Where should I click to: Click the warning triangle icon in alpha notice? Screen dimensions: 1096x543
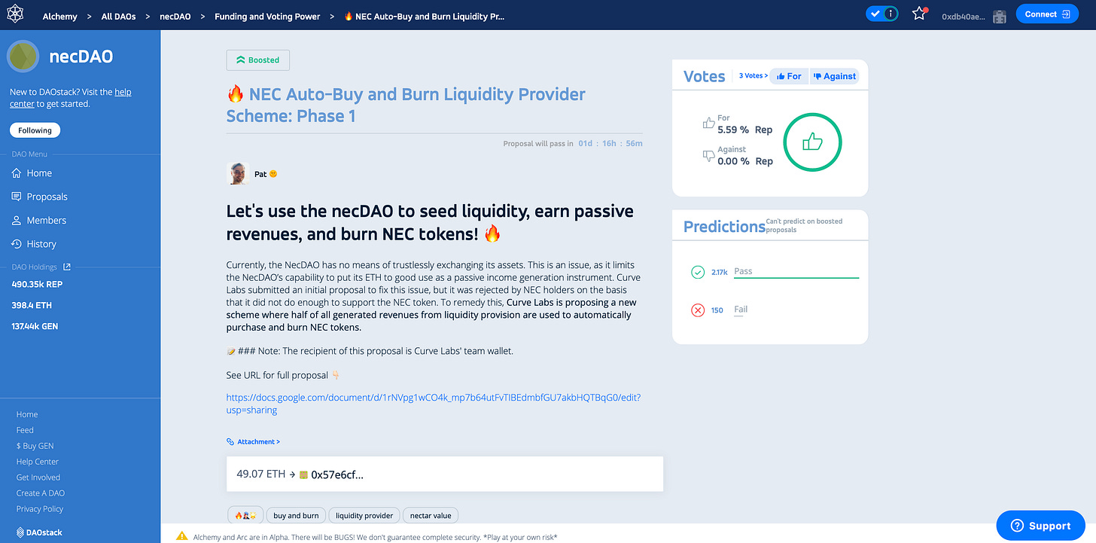182,536
